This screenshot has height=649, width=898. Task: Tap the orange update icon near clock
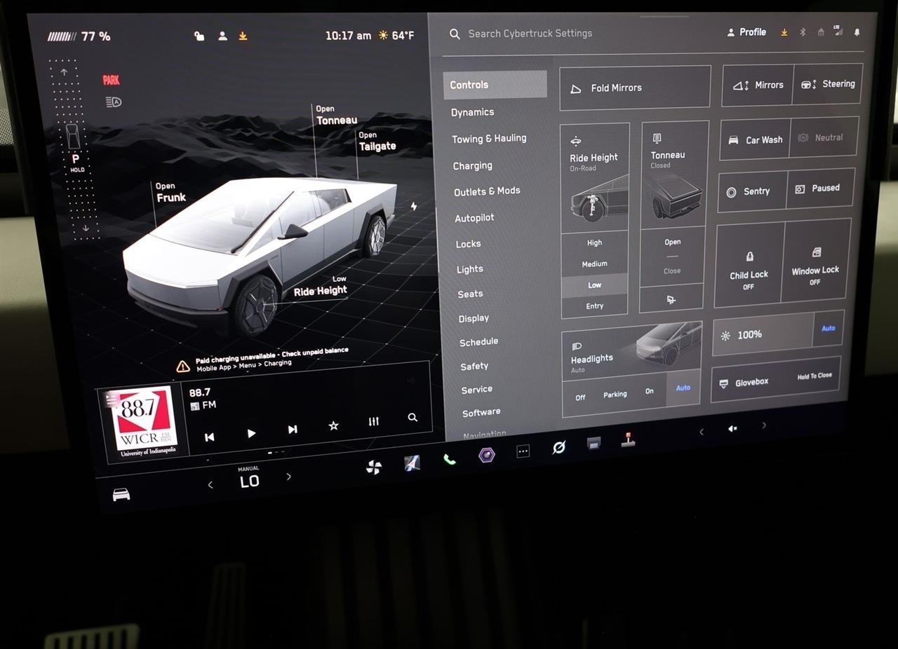pos(243,36)
